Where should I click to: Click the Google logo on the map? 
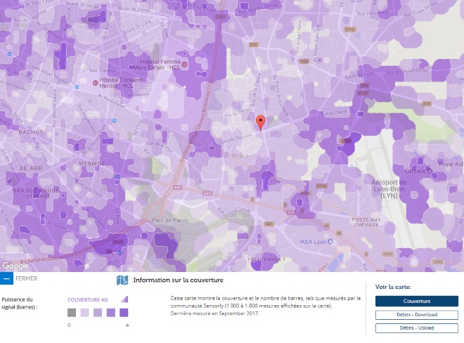[15, 266]
